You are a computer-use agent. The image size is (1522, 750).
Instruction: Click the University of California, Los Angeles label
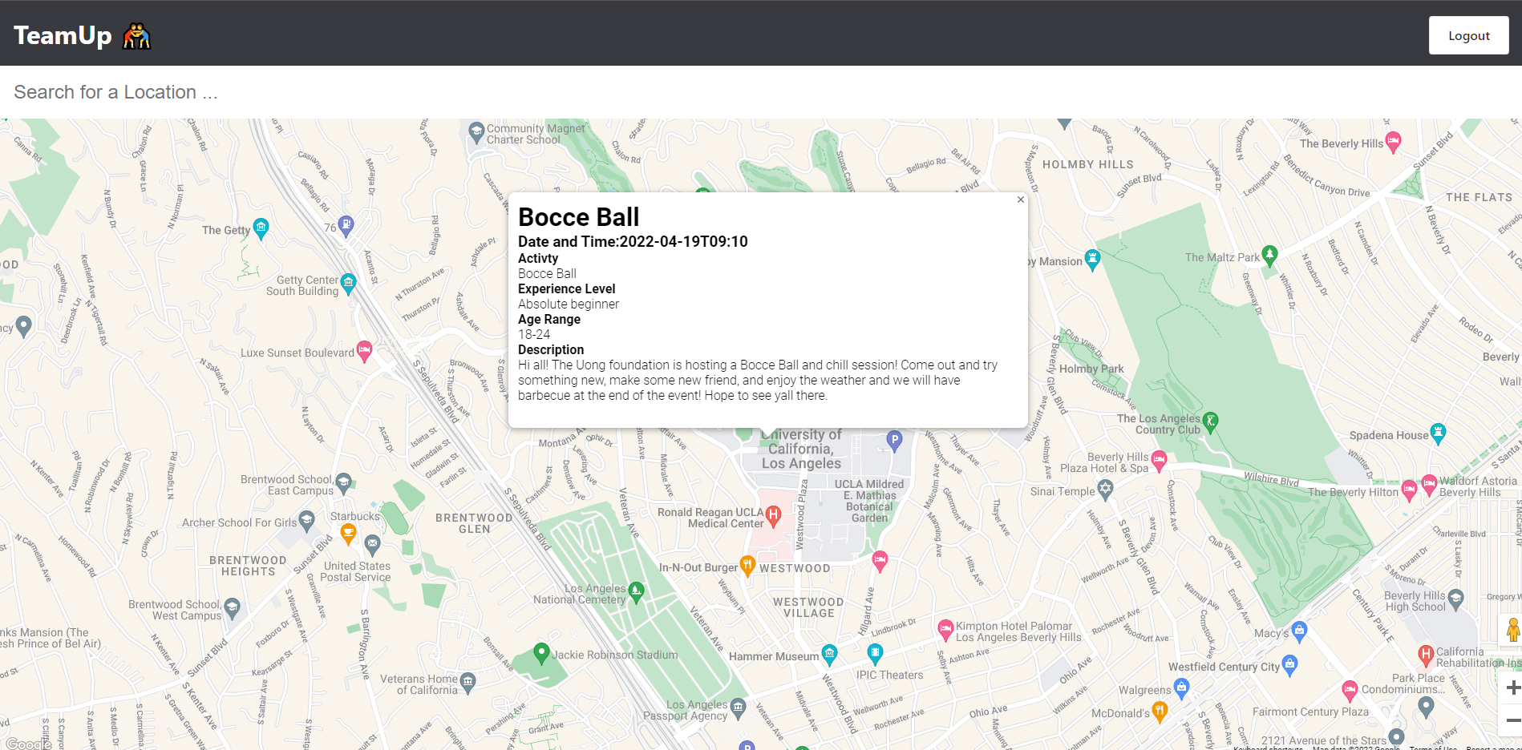click(x=801, y=449)
